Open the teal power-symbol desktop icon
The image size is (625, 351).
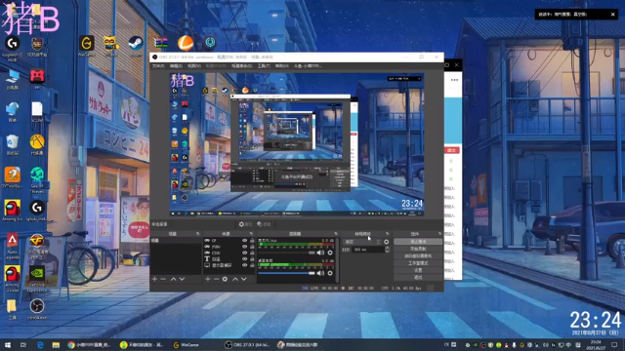pos(210,42)
